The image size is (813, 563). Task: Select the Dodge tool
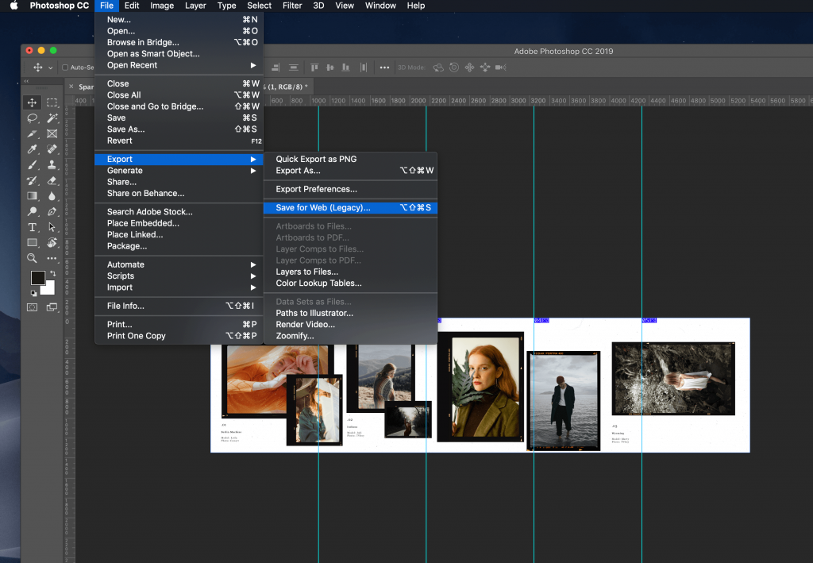point(32,211)
